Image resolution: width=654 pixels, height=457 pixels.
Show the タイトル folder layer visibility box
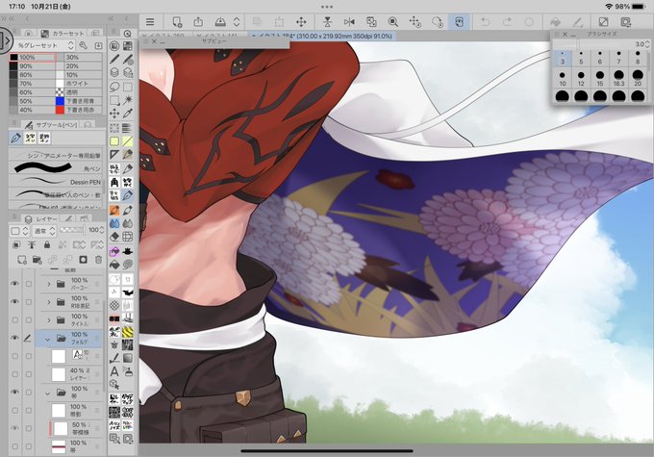15,320
